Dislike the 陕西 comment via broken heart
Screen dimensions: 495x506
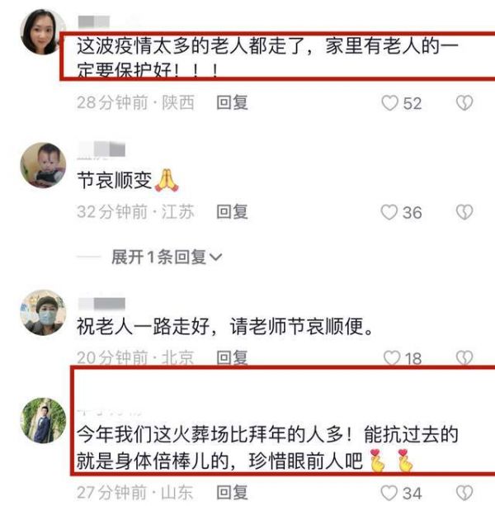click(x=464, y=103)
